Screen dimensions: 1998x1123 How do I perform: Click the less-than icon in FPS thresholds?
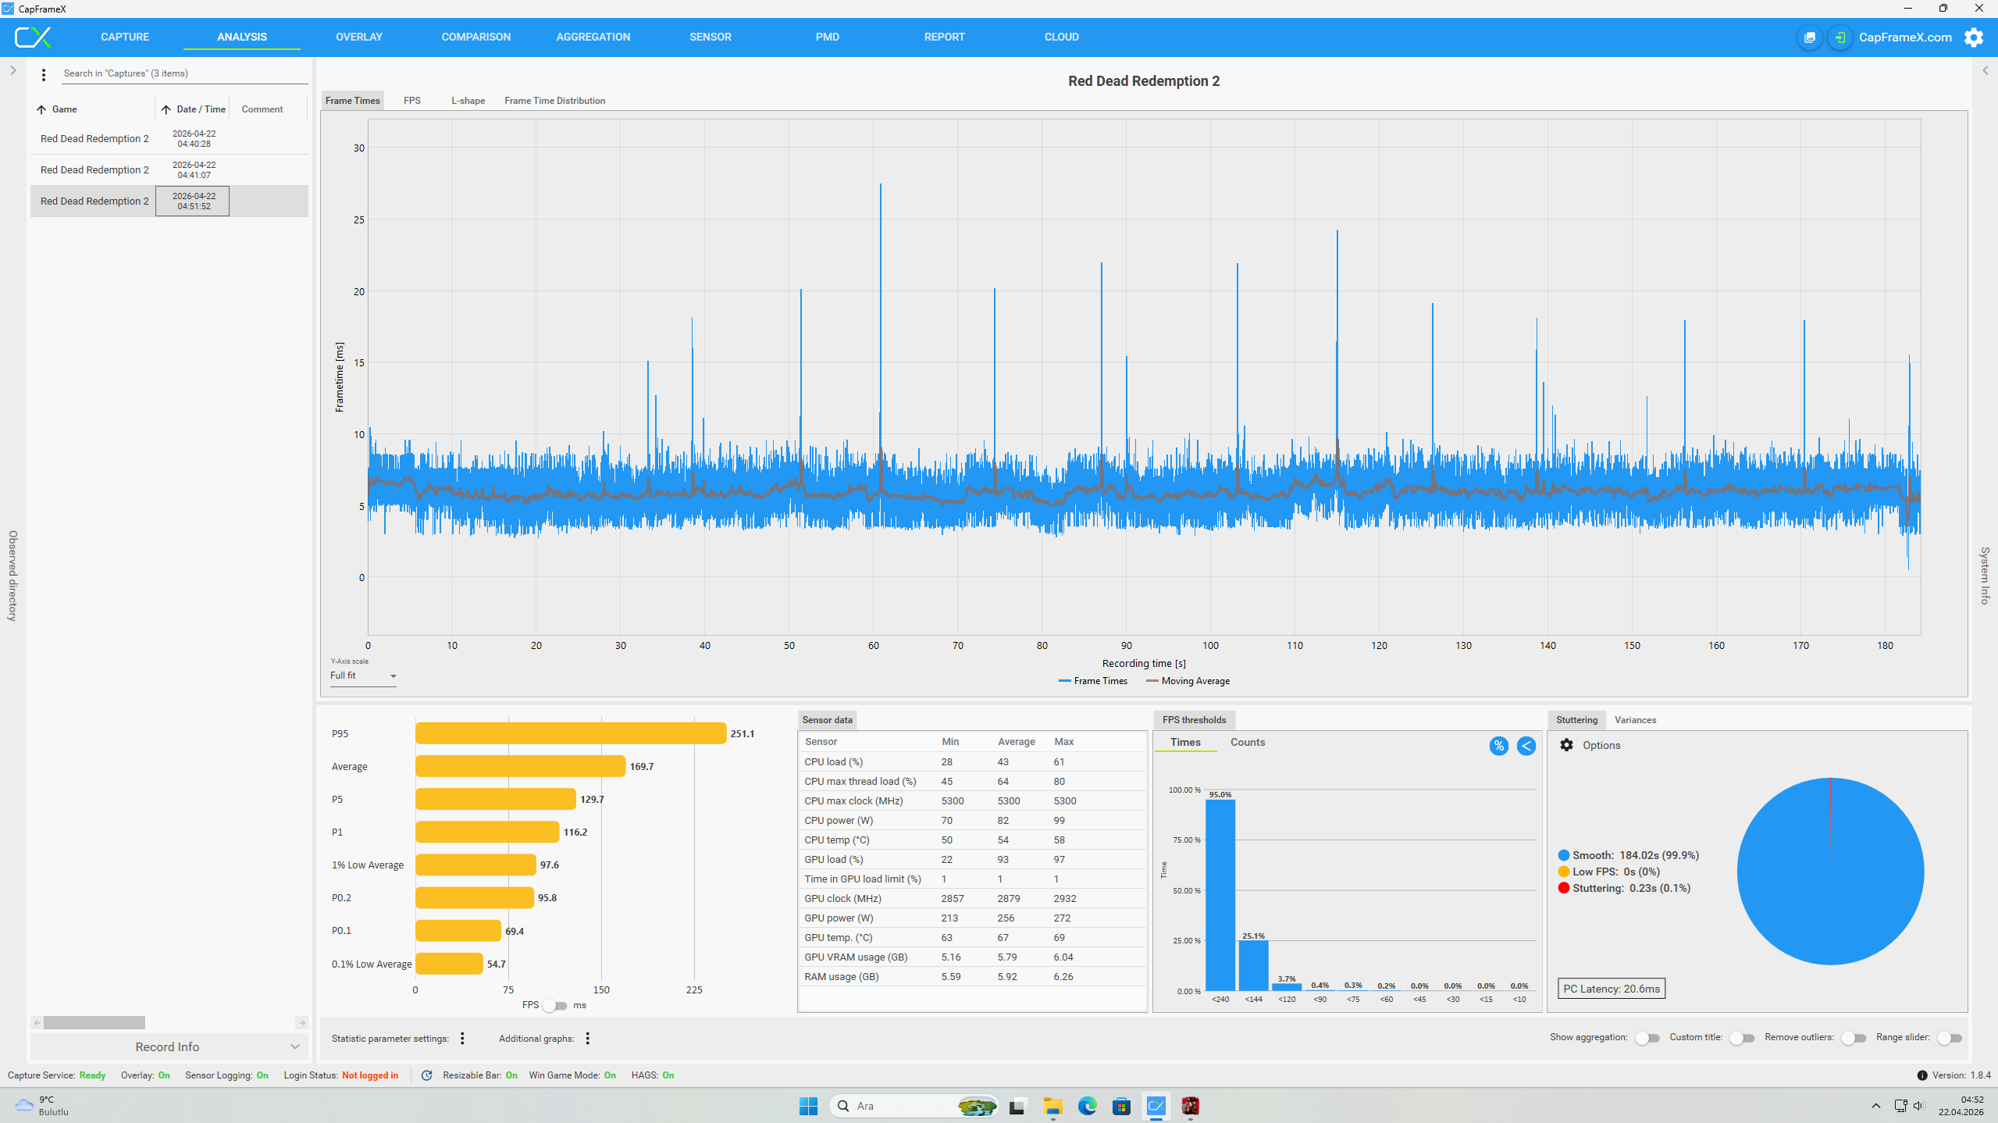tap(1526, 746)
